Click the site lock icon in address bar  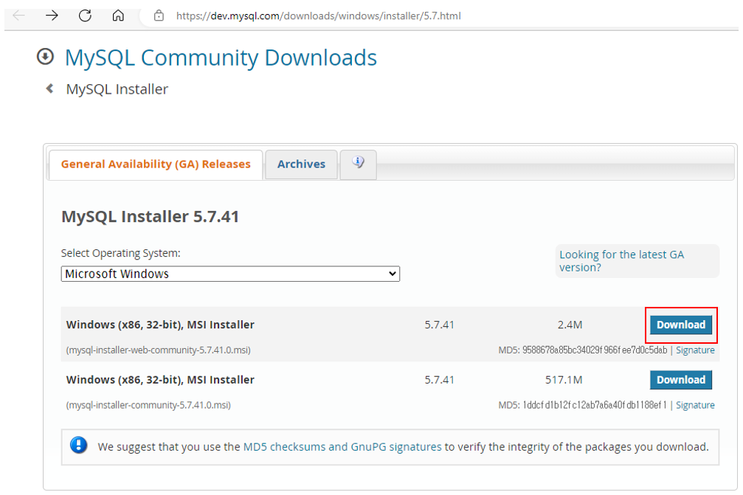(x=159, y=15)
